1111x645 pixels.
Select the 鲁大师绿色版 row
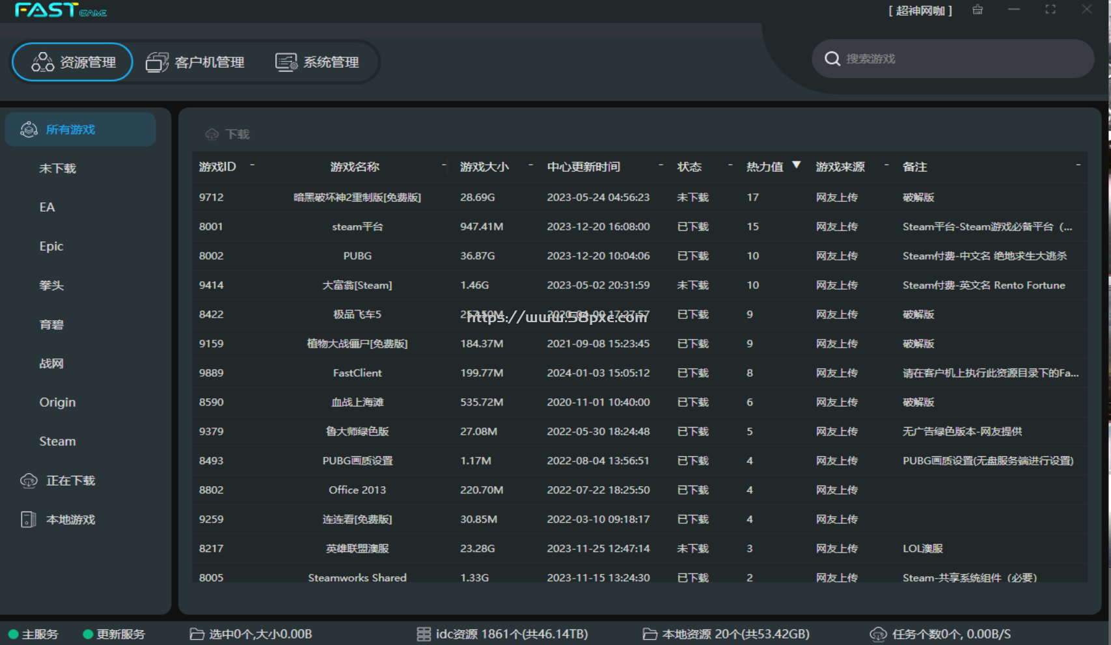click(640, 432)
